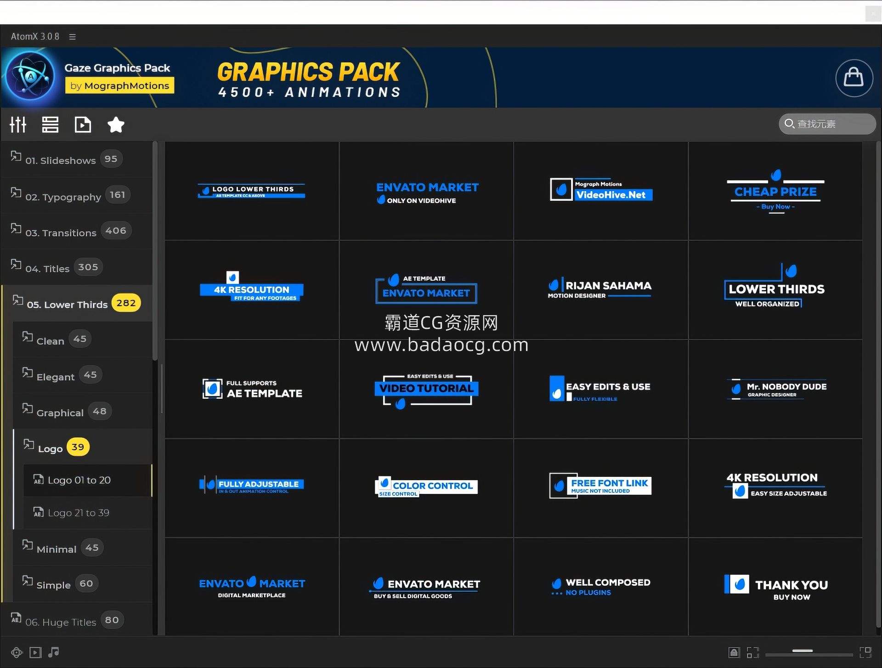Image resolution: width=882 pixels, height=668 pixels.
Task: Select the 4K RESOLUTION EASY SIZE ADJUSTABLE thumbnail
Action: [x=775, y=488]
